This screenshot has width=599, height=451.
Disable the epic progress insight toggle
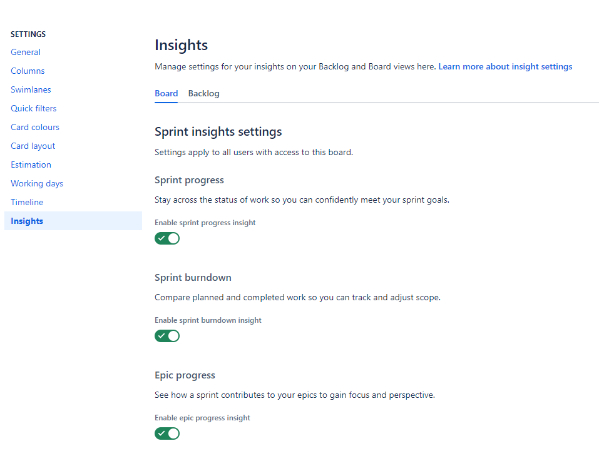tap(167, 433)
